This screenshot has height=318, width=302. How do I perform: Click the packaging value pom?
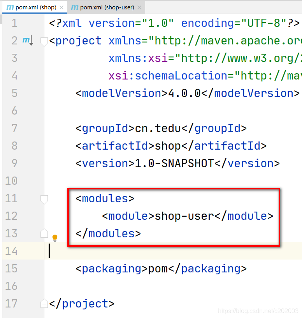pos(158,269)
